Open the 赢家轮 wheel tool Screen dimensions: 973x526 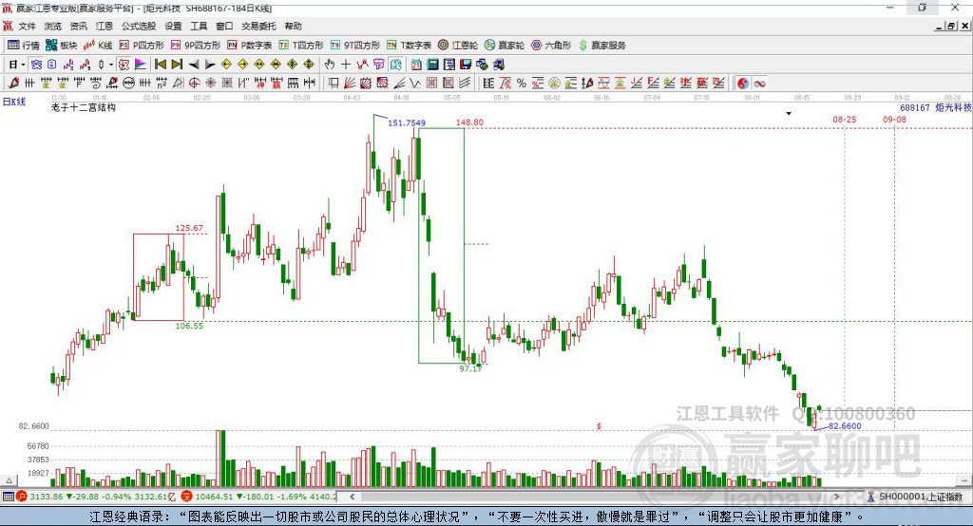click(505, 46)
